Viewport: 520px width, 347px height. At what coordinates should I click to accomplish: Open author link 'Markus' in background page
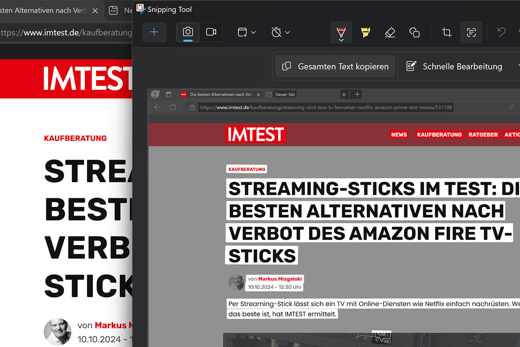point(110,325)
